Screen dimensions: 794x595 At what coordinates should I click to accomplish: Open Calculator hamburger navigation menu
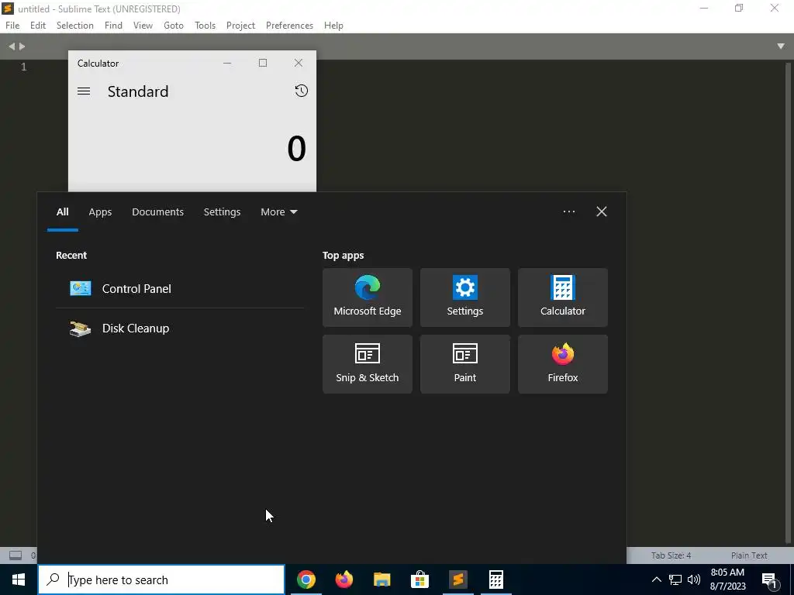click(84, 91)
